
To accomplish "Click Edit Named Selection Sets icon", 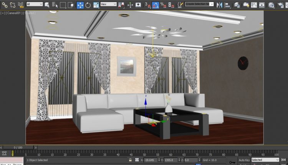I will pos(180,5).
